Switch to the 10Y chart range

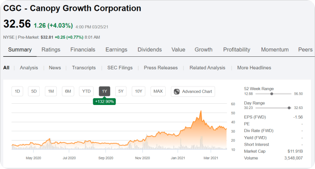[x=139, y=91]
